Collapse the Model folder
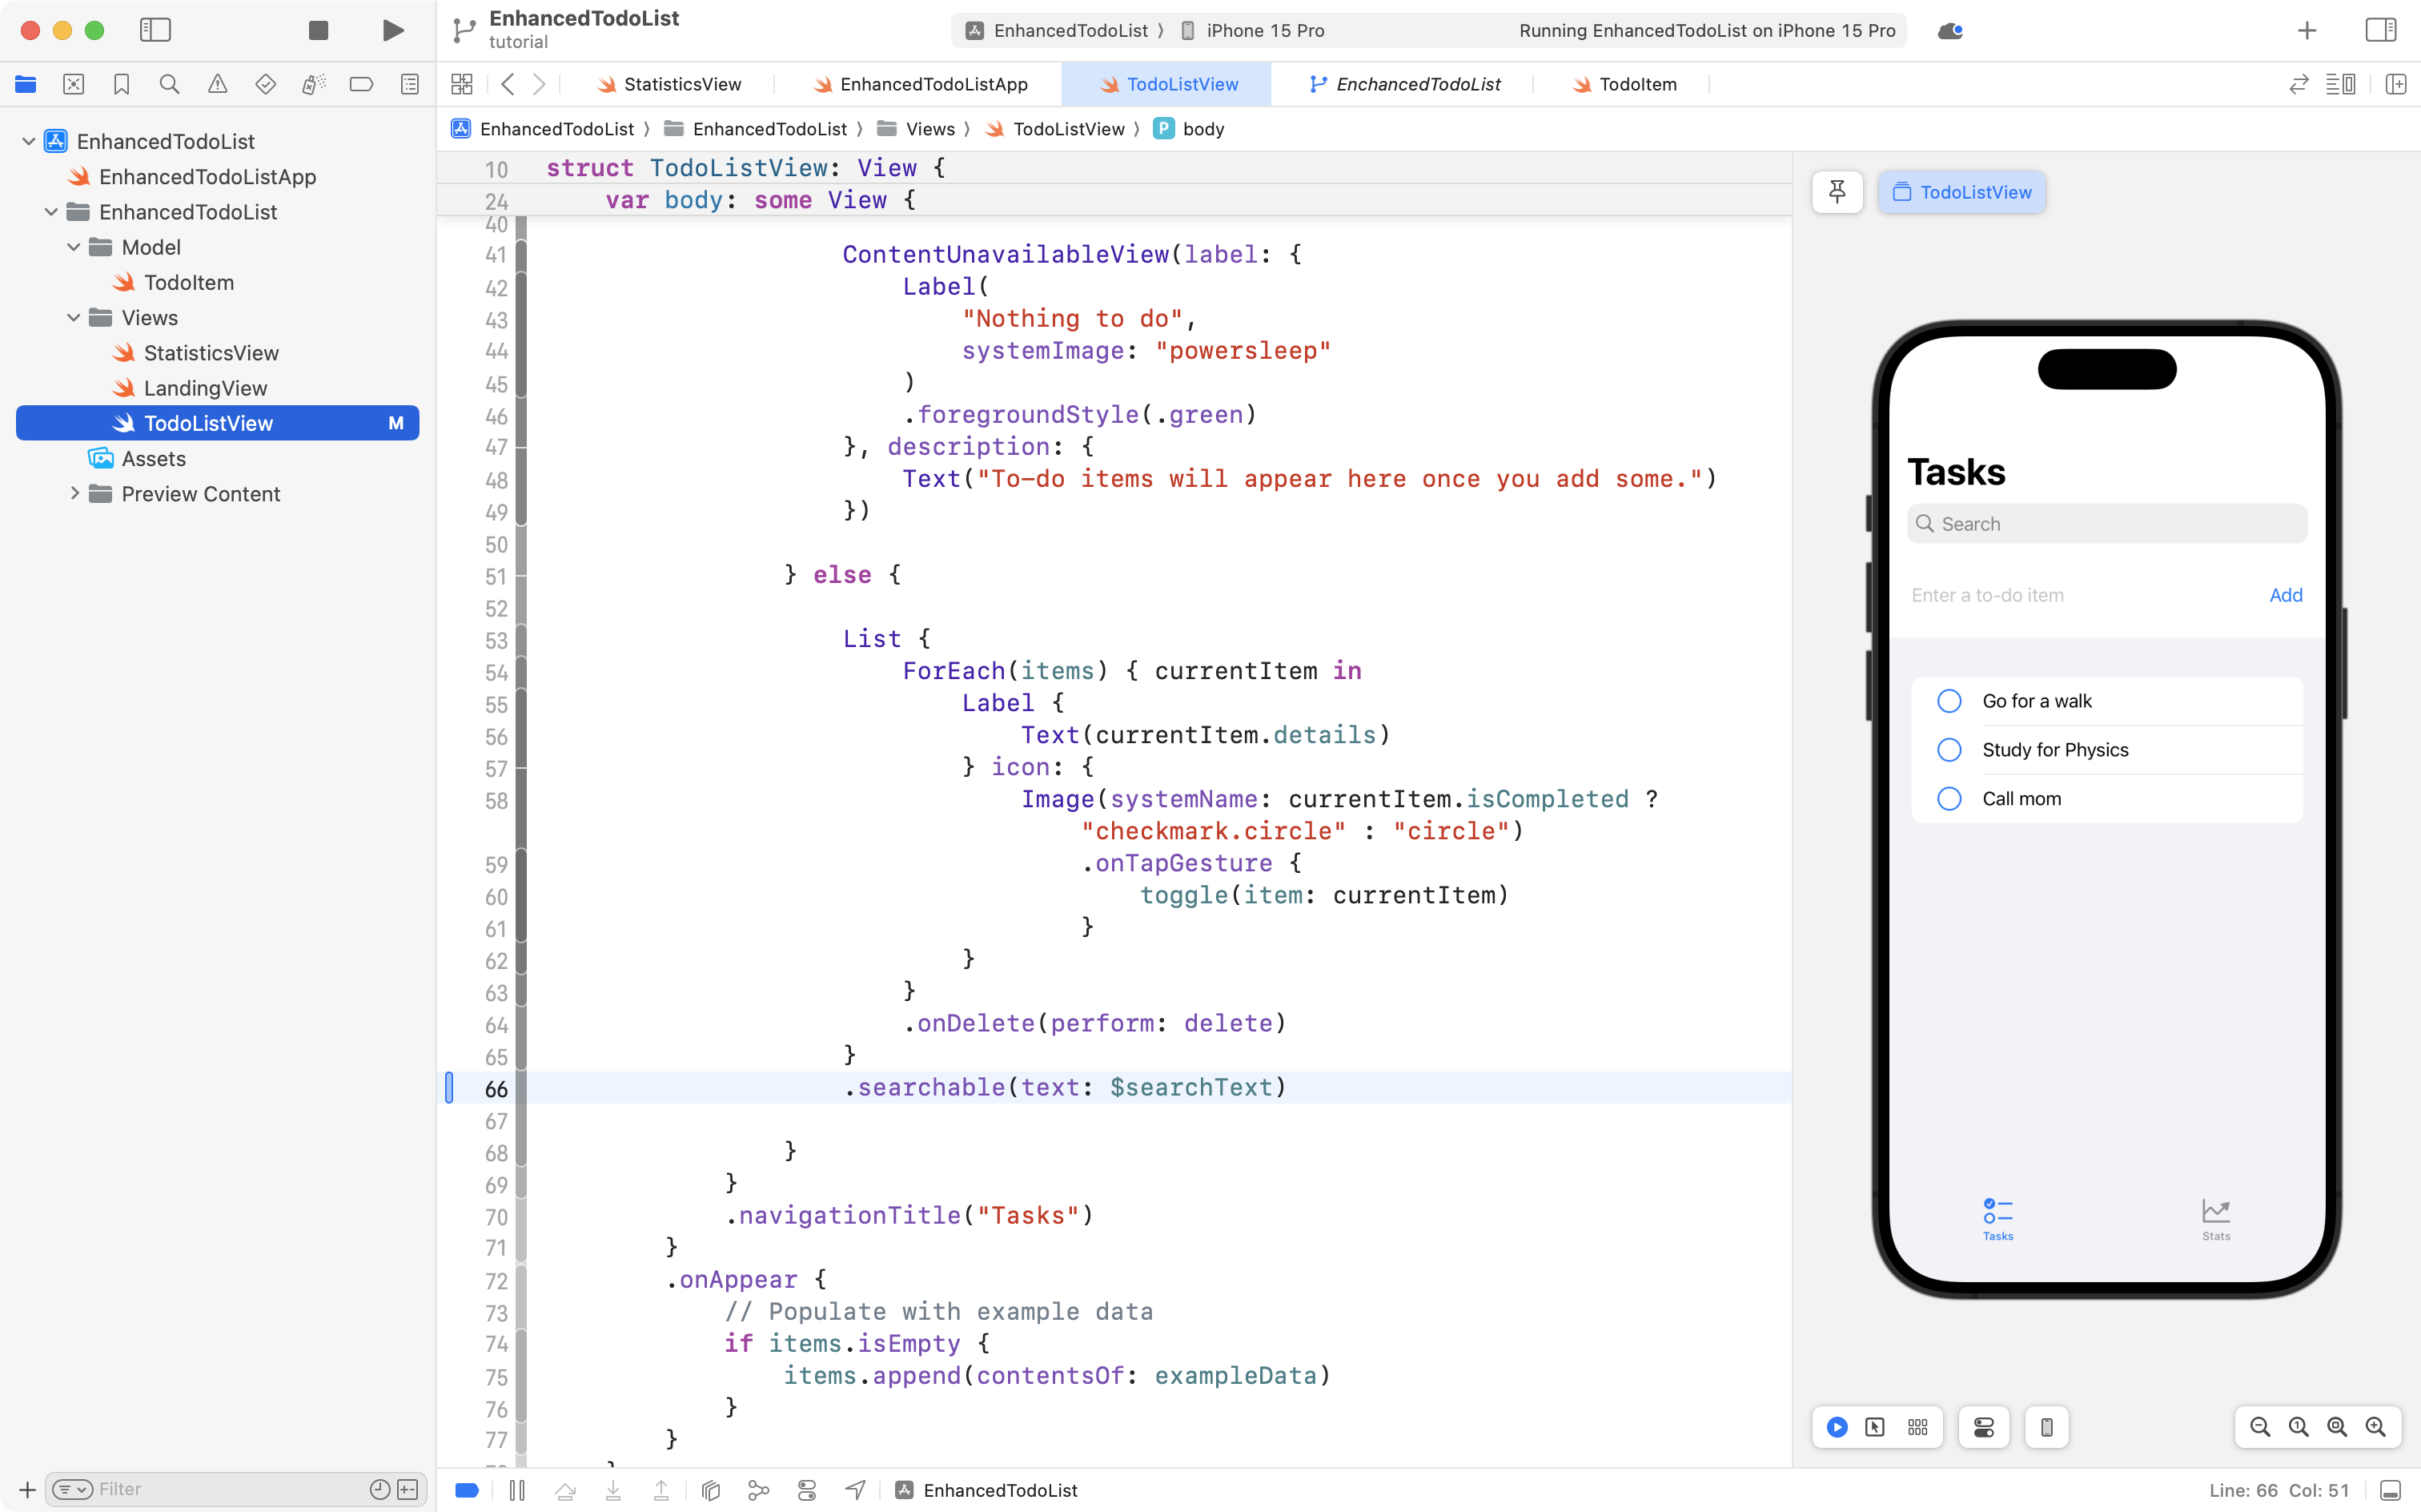This screenshot has height=1512, width=2421. click(72, 247)
